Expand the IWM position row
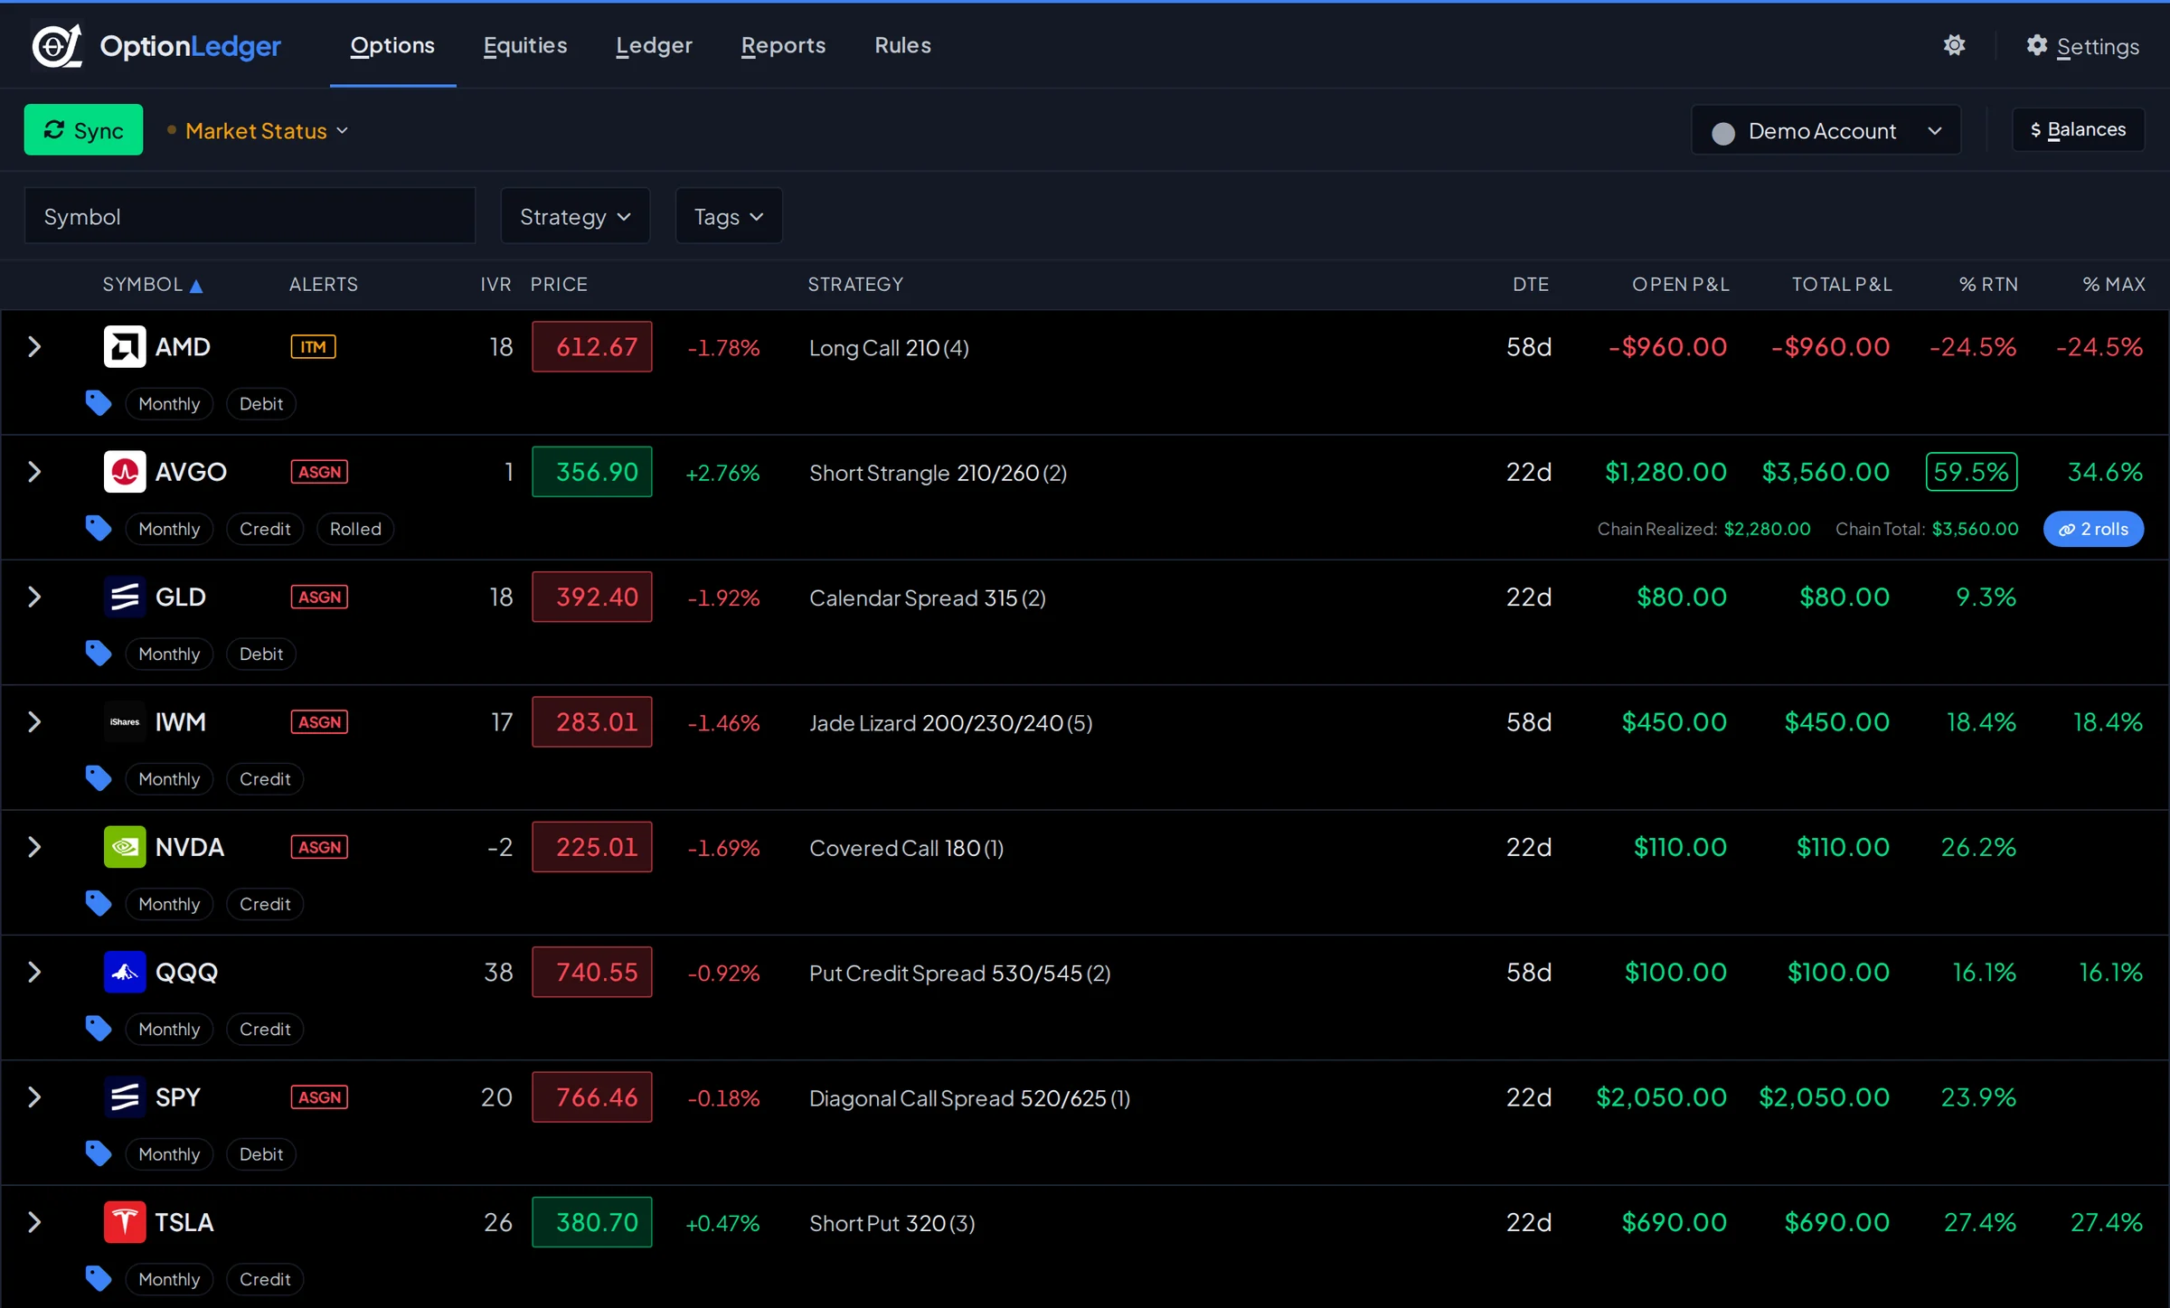This screenshot has height=1308, width=2170. pyautogui.click(x=34, y=722)
